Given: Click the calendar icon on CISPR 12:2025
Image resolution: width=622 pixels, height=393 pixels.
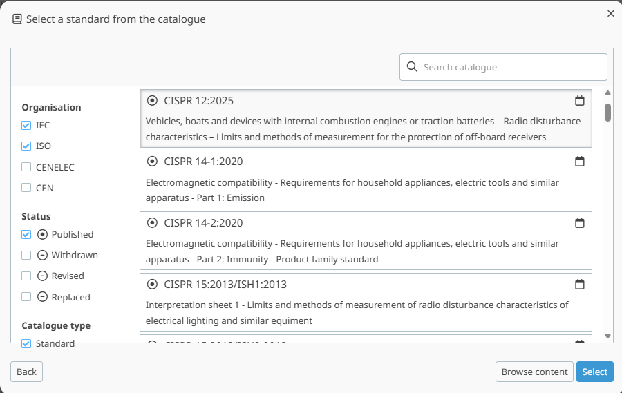Looking at the screenshot, I should coord(580,101).
